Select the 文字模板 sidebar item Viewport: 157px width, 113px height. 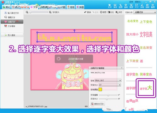(x=10, y=26)
